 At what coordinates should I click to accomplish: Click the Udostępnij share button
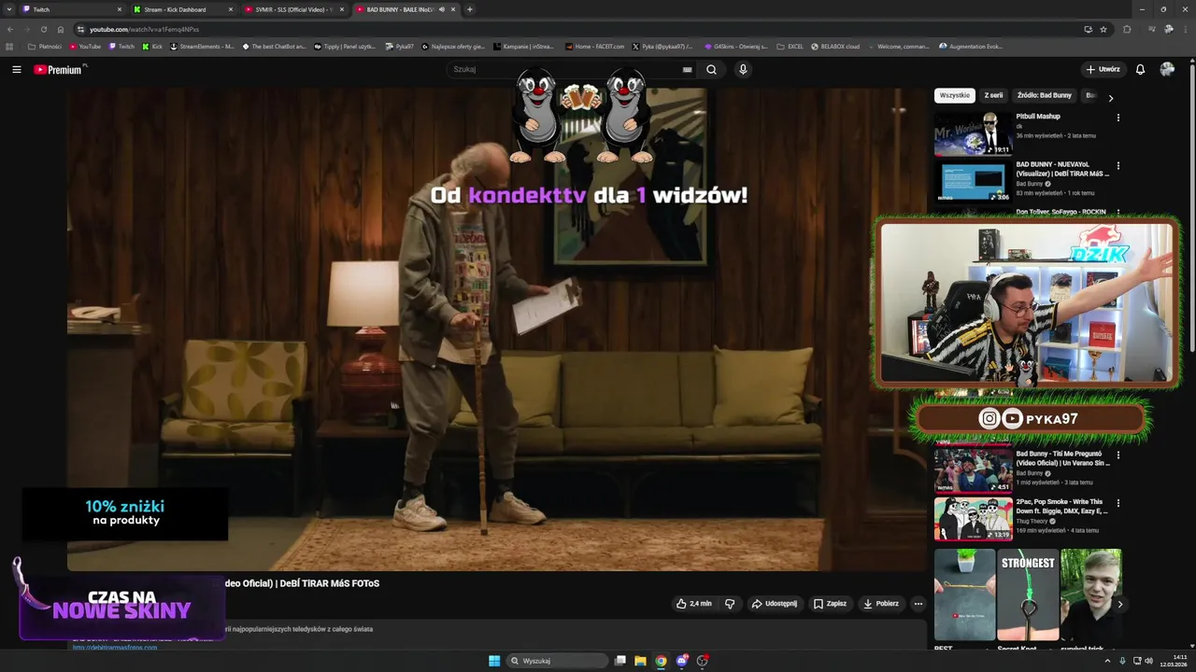(x=775, y=604)
